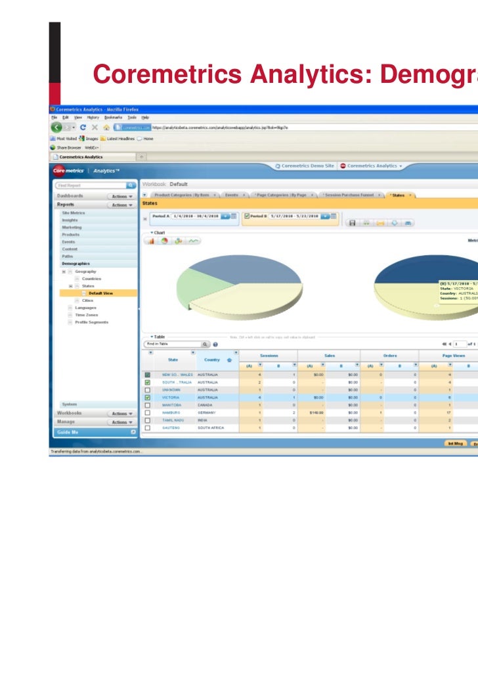The width and height of the screenshot is (478, 678).
Task: Click the VICTORIA state link
Action: 171,398
